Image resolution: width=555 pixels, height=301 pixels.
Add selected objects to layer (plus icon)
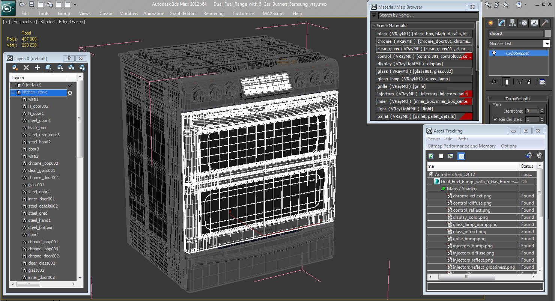point(38,68)
